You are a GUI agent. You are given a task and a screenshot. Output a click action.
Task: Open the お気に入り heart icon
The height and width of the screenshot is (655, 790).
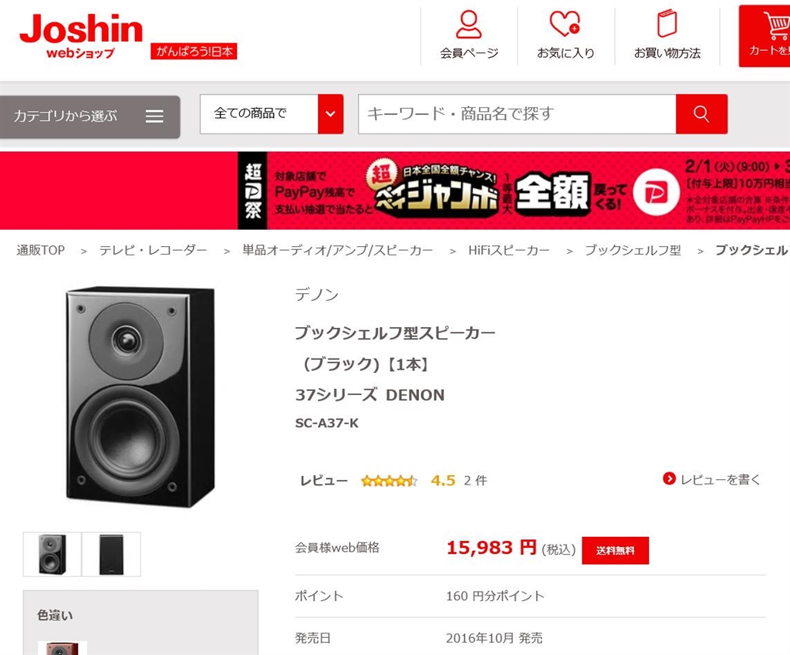(565, 24)
